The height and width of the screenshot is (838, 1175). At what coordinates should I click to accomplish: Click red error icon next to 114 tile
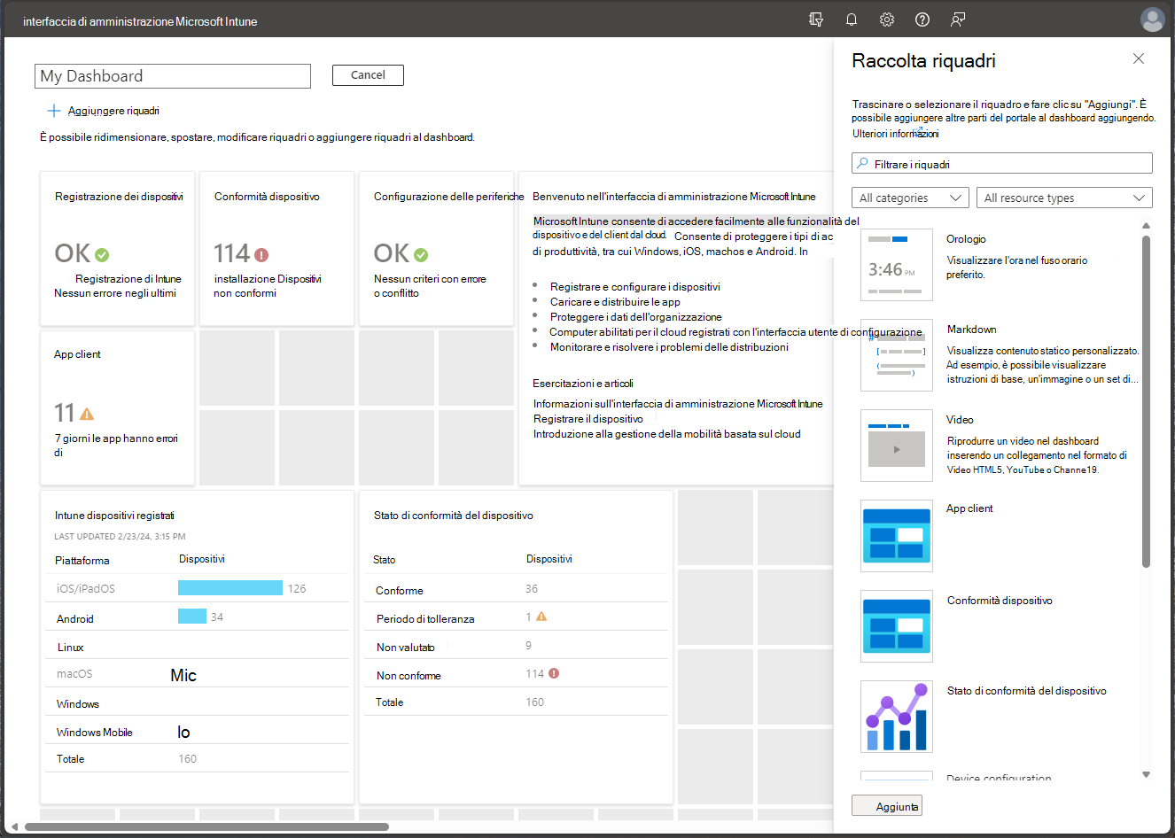(261, 255)
